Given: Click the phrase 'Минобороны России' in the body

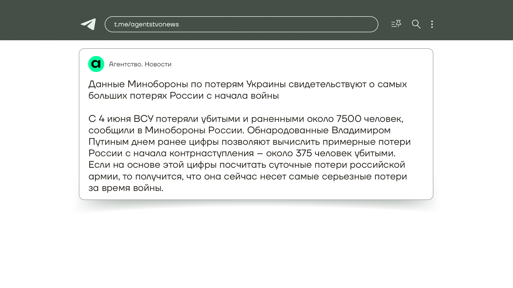Looking at the screenshot, I should tap(194, 130).
